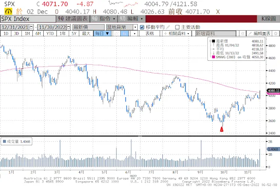The width and height of the screenshot is (280, 193).
Task: Open the end date calendar picker icon
Action: [x=69, y=27]
